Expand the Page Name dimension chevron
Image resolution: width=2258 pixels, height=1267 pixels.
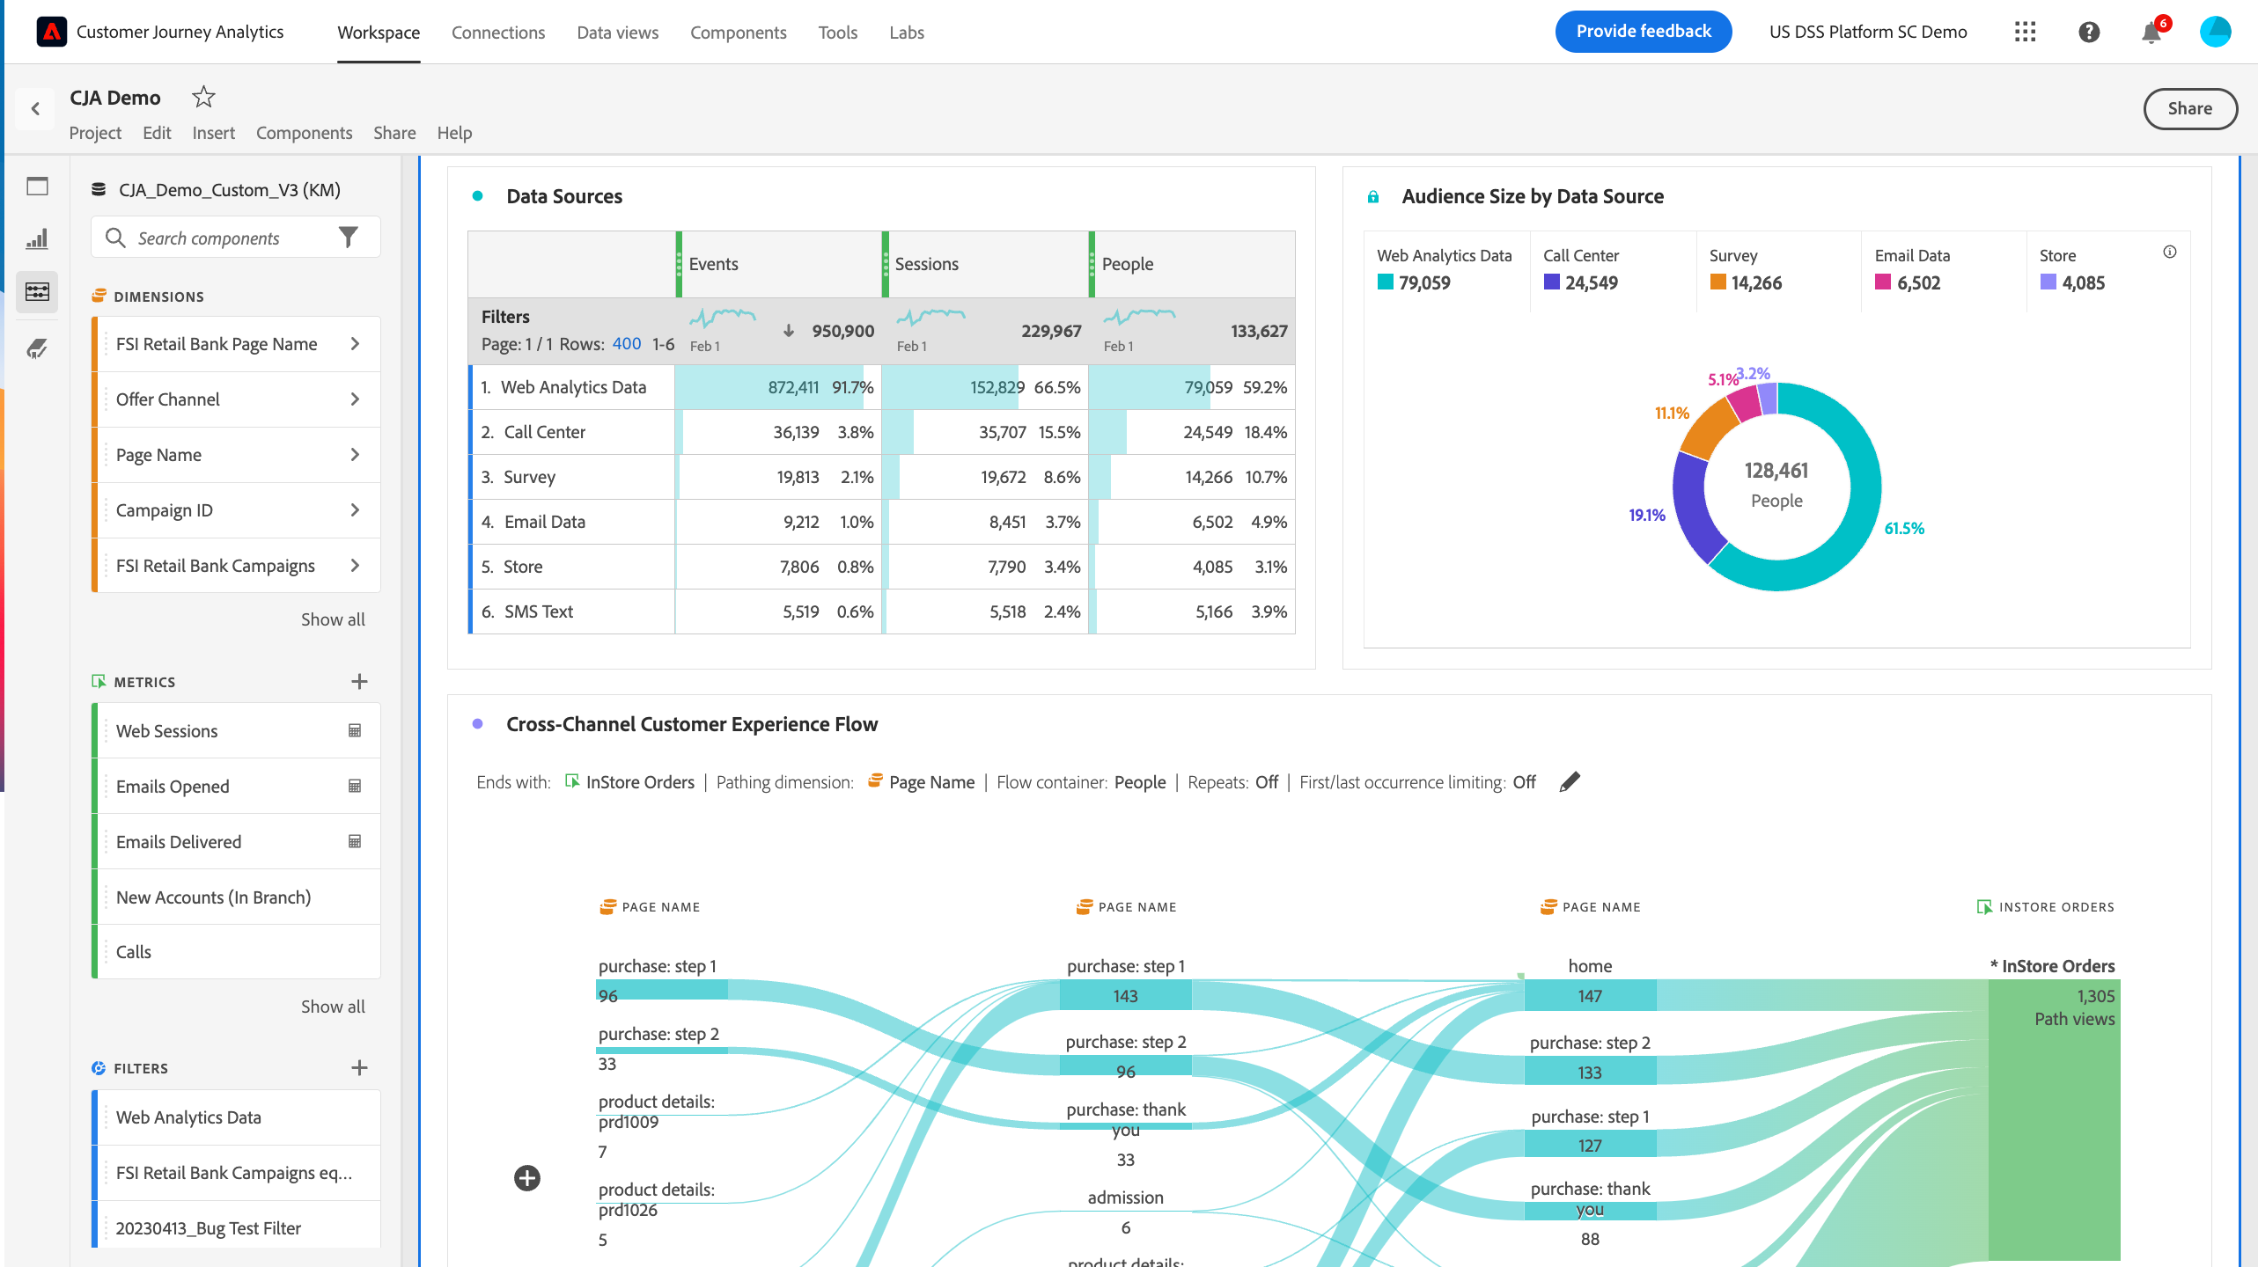355,455
